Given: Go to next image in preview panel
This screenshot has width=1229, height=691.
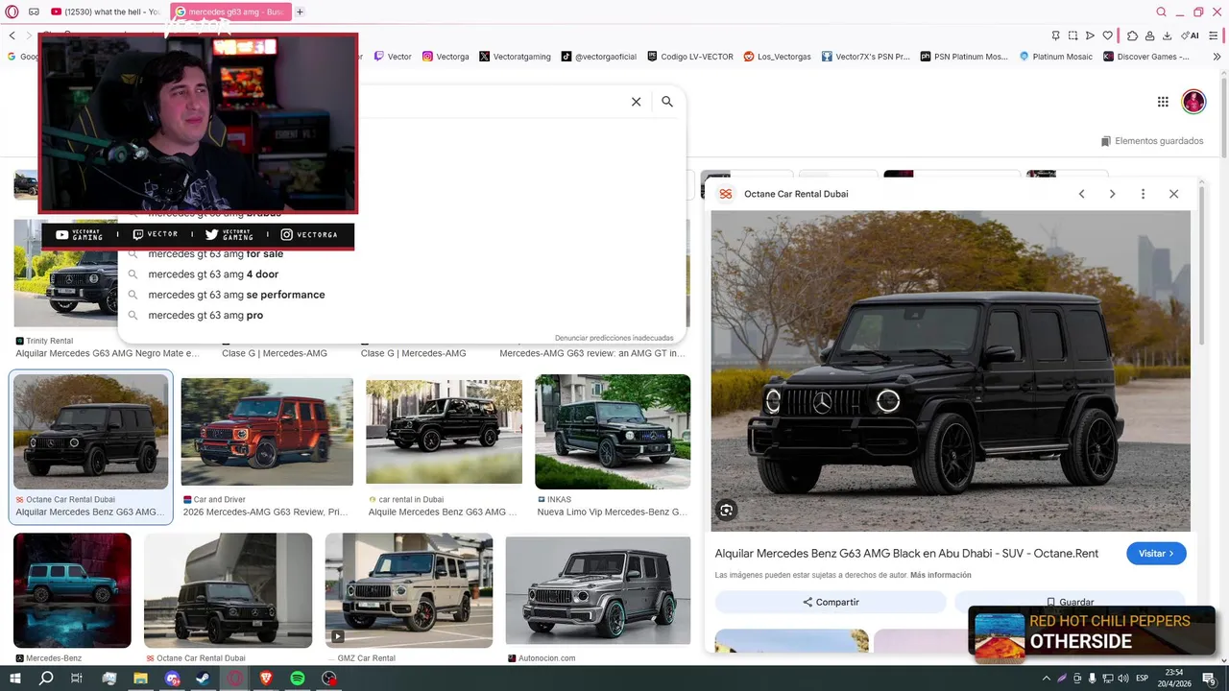Looking at the screenshot, I should [1112, 194].
